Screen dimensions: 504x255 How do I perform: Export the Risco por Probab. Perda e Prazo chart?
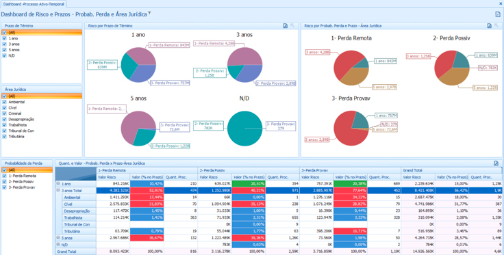[489, 26]
